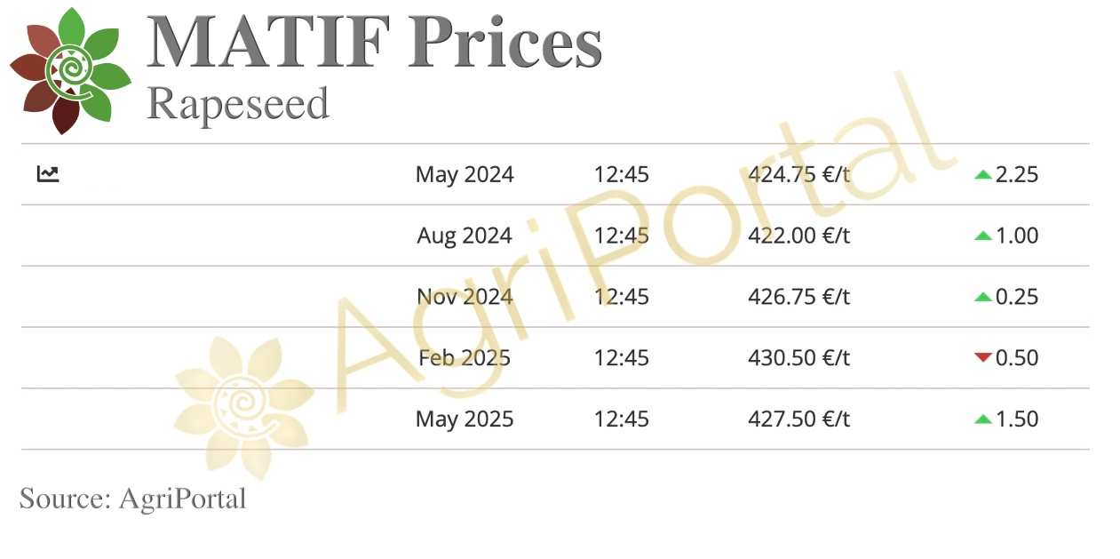
Task: Click the 427.50 €/t price value
Action: coord(799,419)
